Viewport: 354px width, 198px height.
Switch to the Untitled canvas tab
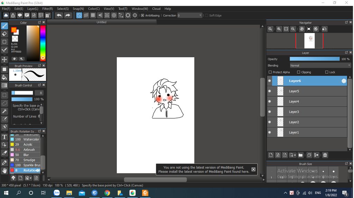(101, 22)
